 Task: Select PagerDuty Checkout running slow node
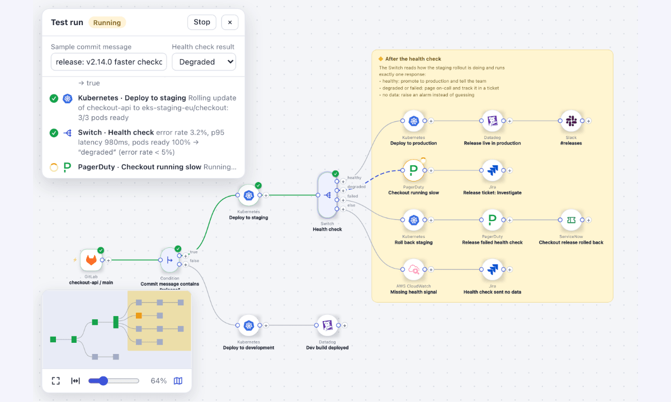point(414,170)
